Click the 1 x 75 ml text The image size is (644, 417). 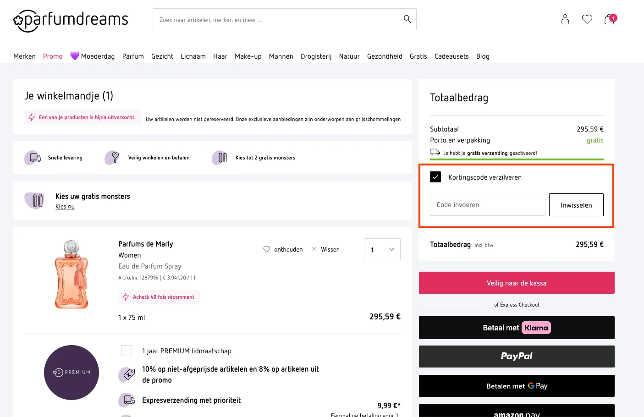click(x=132, y=318)
